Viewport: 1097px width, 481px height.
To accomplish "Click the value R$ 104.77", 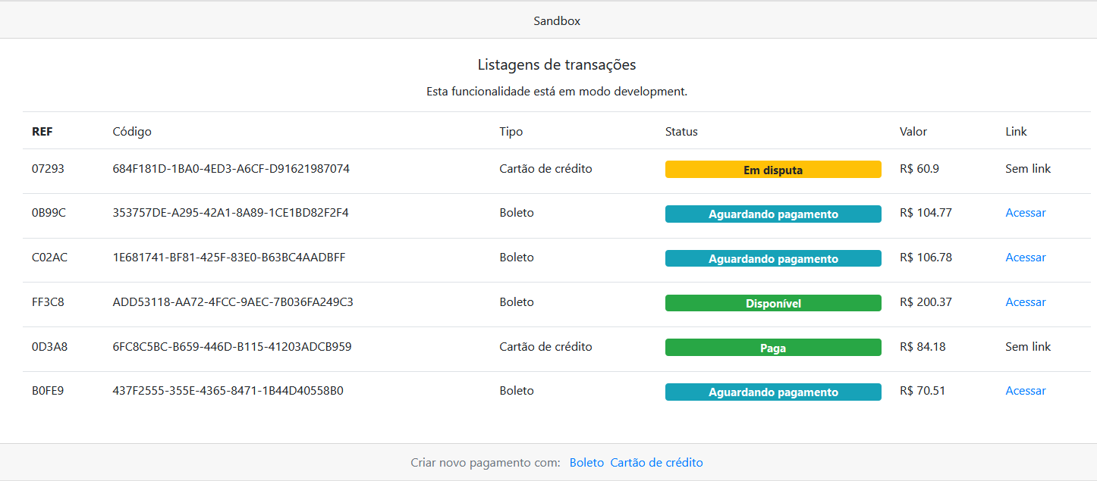I will (926, 213).
